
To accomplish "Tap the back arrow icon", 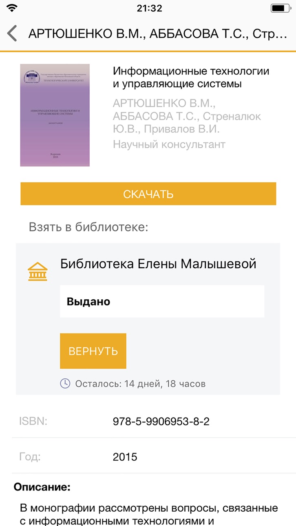I will pos(13,33).
